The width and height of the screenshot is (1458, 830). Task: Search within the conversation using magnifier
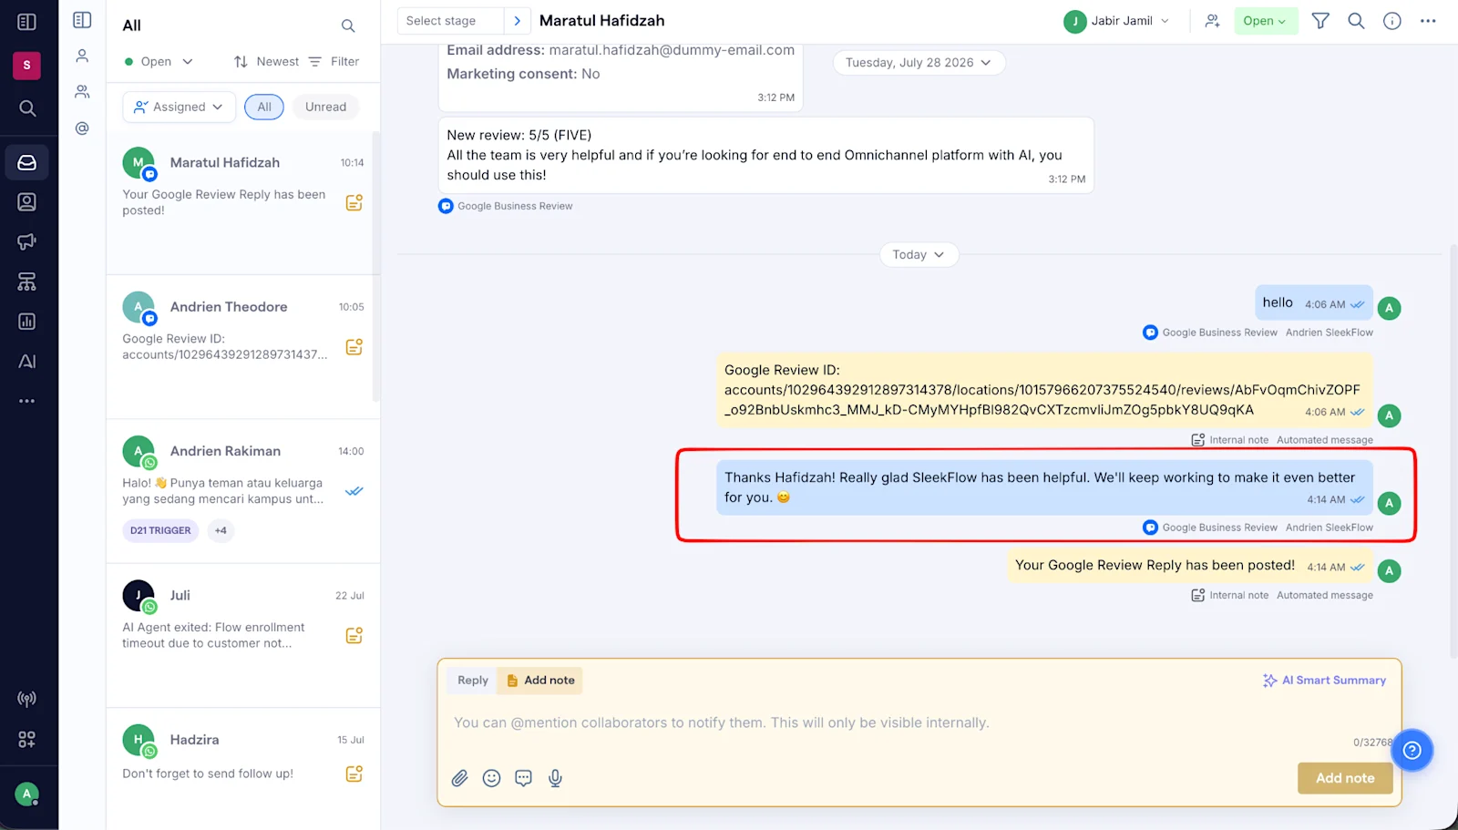click(1356, 21)
